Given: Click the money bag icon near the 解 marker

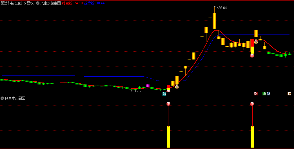Looking at the screenshot, I should click(x=177, y=86).
